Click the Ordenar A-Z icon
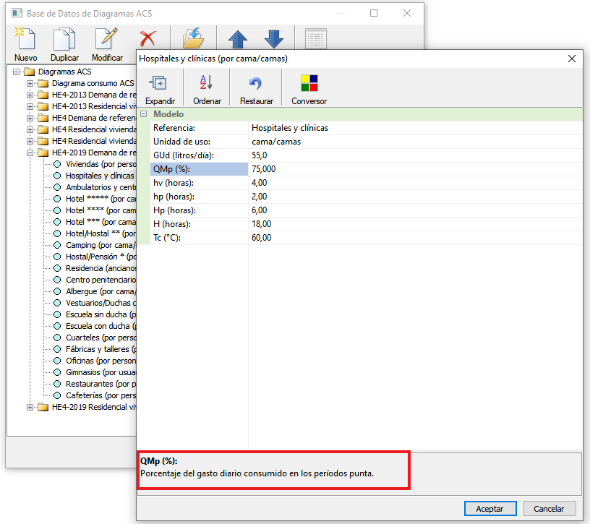Image resolution: width=590 pixels, height=524 pixels. [207, 82]
